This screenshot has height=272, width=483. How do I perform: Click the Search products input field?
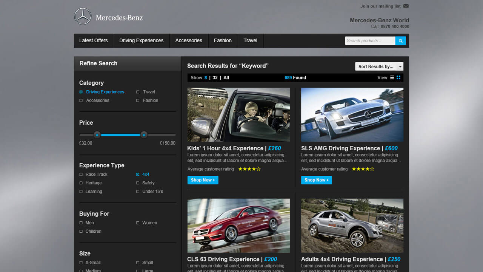click(x=370, y=41)
